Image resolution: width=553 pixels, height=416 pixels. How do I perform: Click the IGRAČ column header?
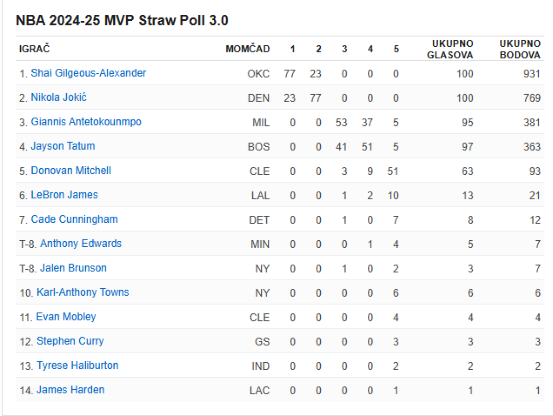click(x=34, y=49)
